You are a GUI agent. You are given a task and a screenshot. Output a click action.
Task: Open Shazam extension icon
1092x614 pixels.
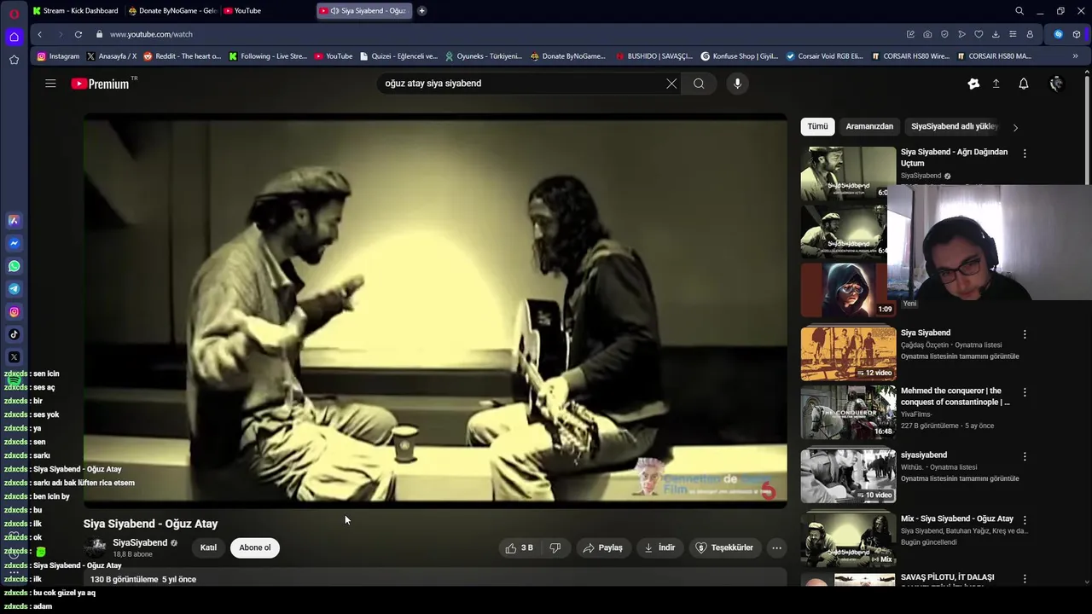point(1058,34)
